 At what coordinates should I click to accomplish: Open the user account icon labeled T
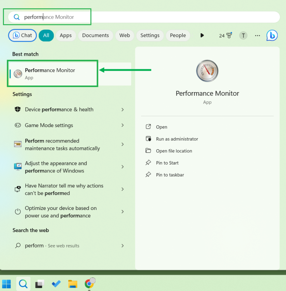click(x=243, y=35)
